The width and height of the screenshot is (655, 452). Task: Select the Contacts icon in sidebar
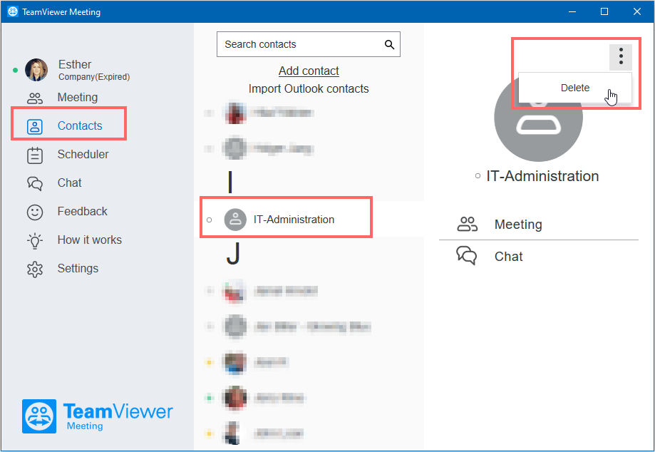tap(35, 127)
